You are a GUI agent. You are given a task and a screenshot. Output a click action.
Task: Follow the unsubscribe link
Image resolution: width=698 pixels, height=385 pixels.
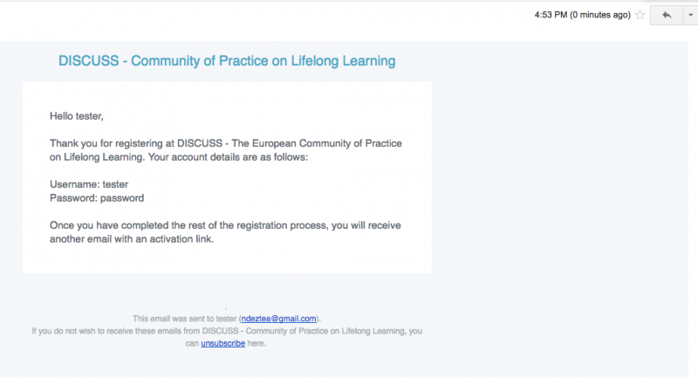(x=223, y=343)
